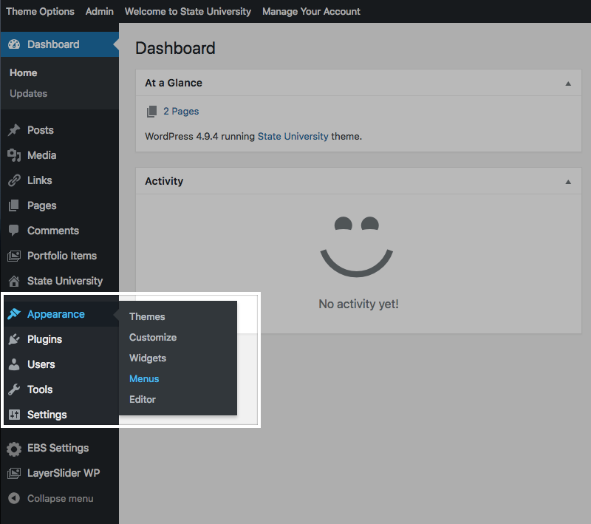Go to Updates under Dashboard
This screenshot has height=524, width=591.
pos(28,93)
